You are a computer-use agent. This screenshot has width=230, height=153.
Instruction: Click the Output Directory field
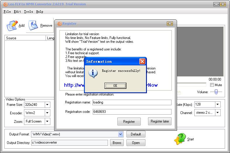pyautogui.click(x=70, y=142)
